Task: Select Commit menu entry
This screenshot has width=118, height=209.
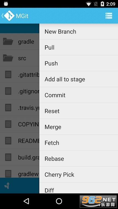Action: tap(79, 95)
